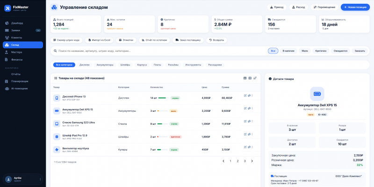The image size is (374, 187).
Task: Select the Шлейфы category tab
Action: [125, 65]
